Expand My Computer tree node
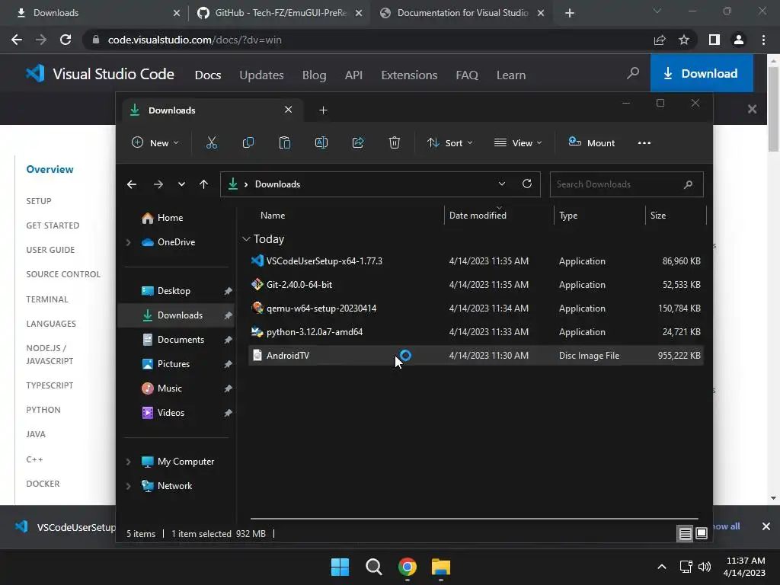This screenshot has width=780, height=585. (128, 462)
